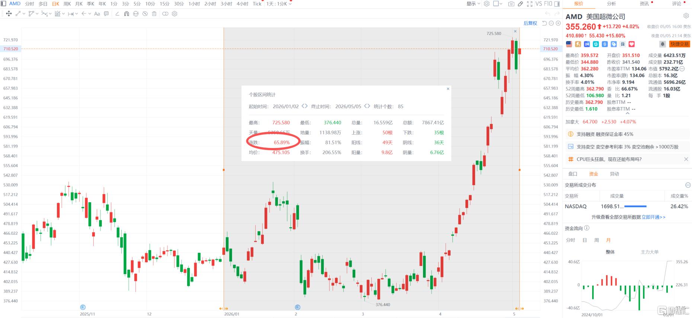Image resolution: width=692 pixels, height=318 pixels.
Task: Open the 资讯 news tab
Action: pyautogui.click(x=644, y=4)
